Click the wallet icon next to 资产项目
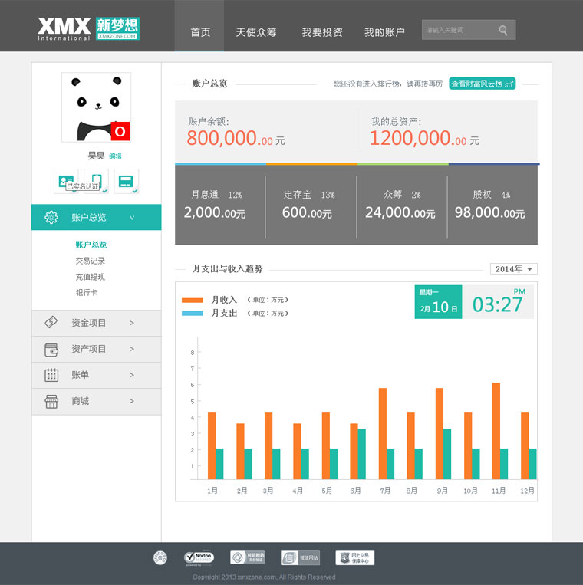583x585 pixels. tap(51, 349)
